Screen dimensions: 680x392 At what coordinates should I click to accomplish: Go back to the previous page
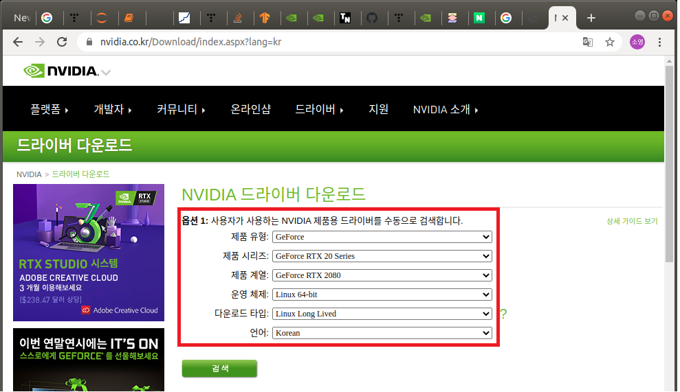pos(18,42)
